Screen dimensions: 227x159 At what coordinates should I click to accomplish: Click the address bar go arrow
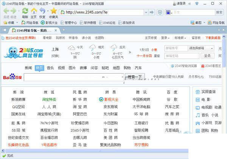[152, 13]
